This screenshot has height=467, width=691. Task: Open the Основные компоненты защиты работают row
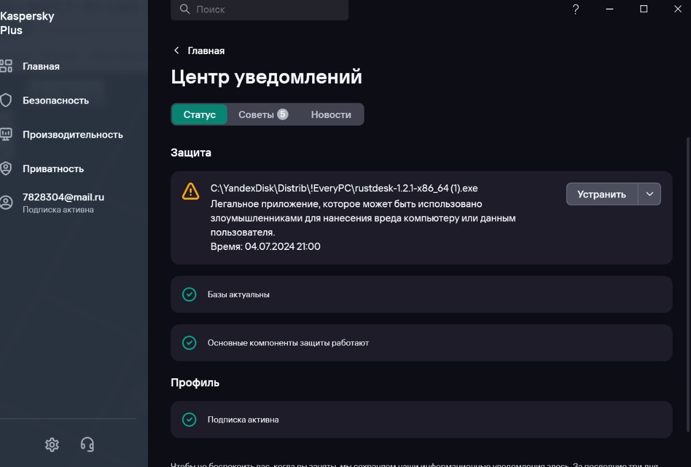click(x=422, y=343)
